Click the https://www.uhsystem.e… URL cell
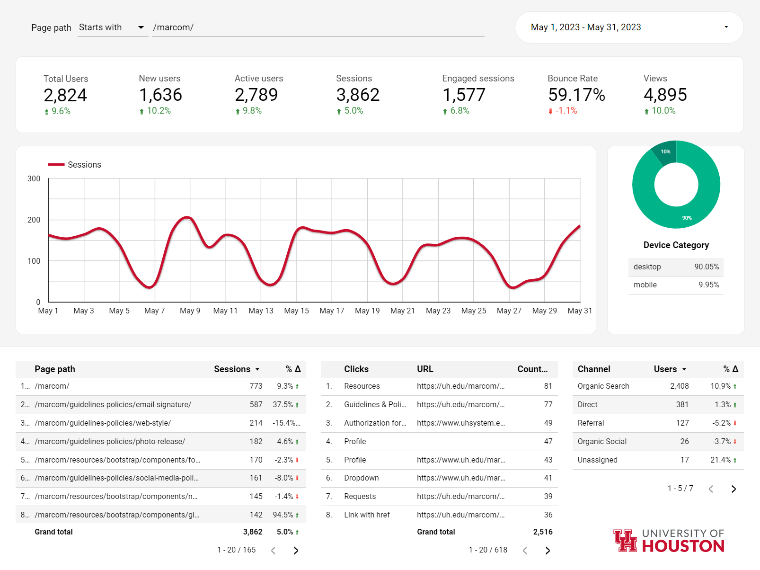760x570 pixels. (461, 423)
